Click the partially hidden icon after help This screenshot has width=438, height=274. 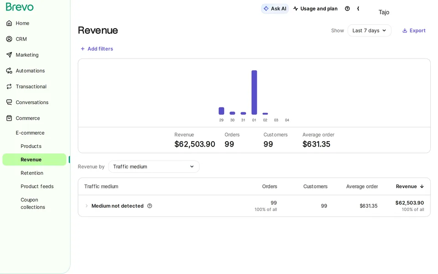tap(358, 9)
